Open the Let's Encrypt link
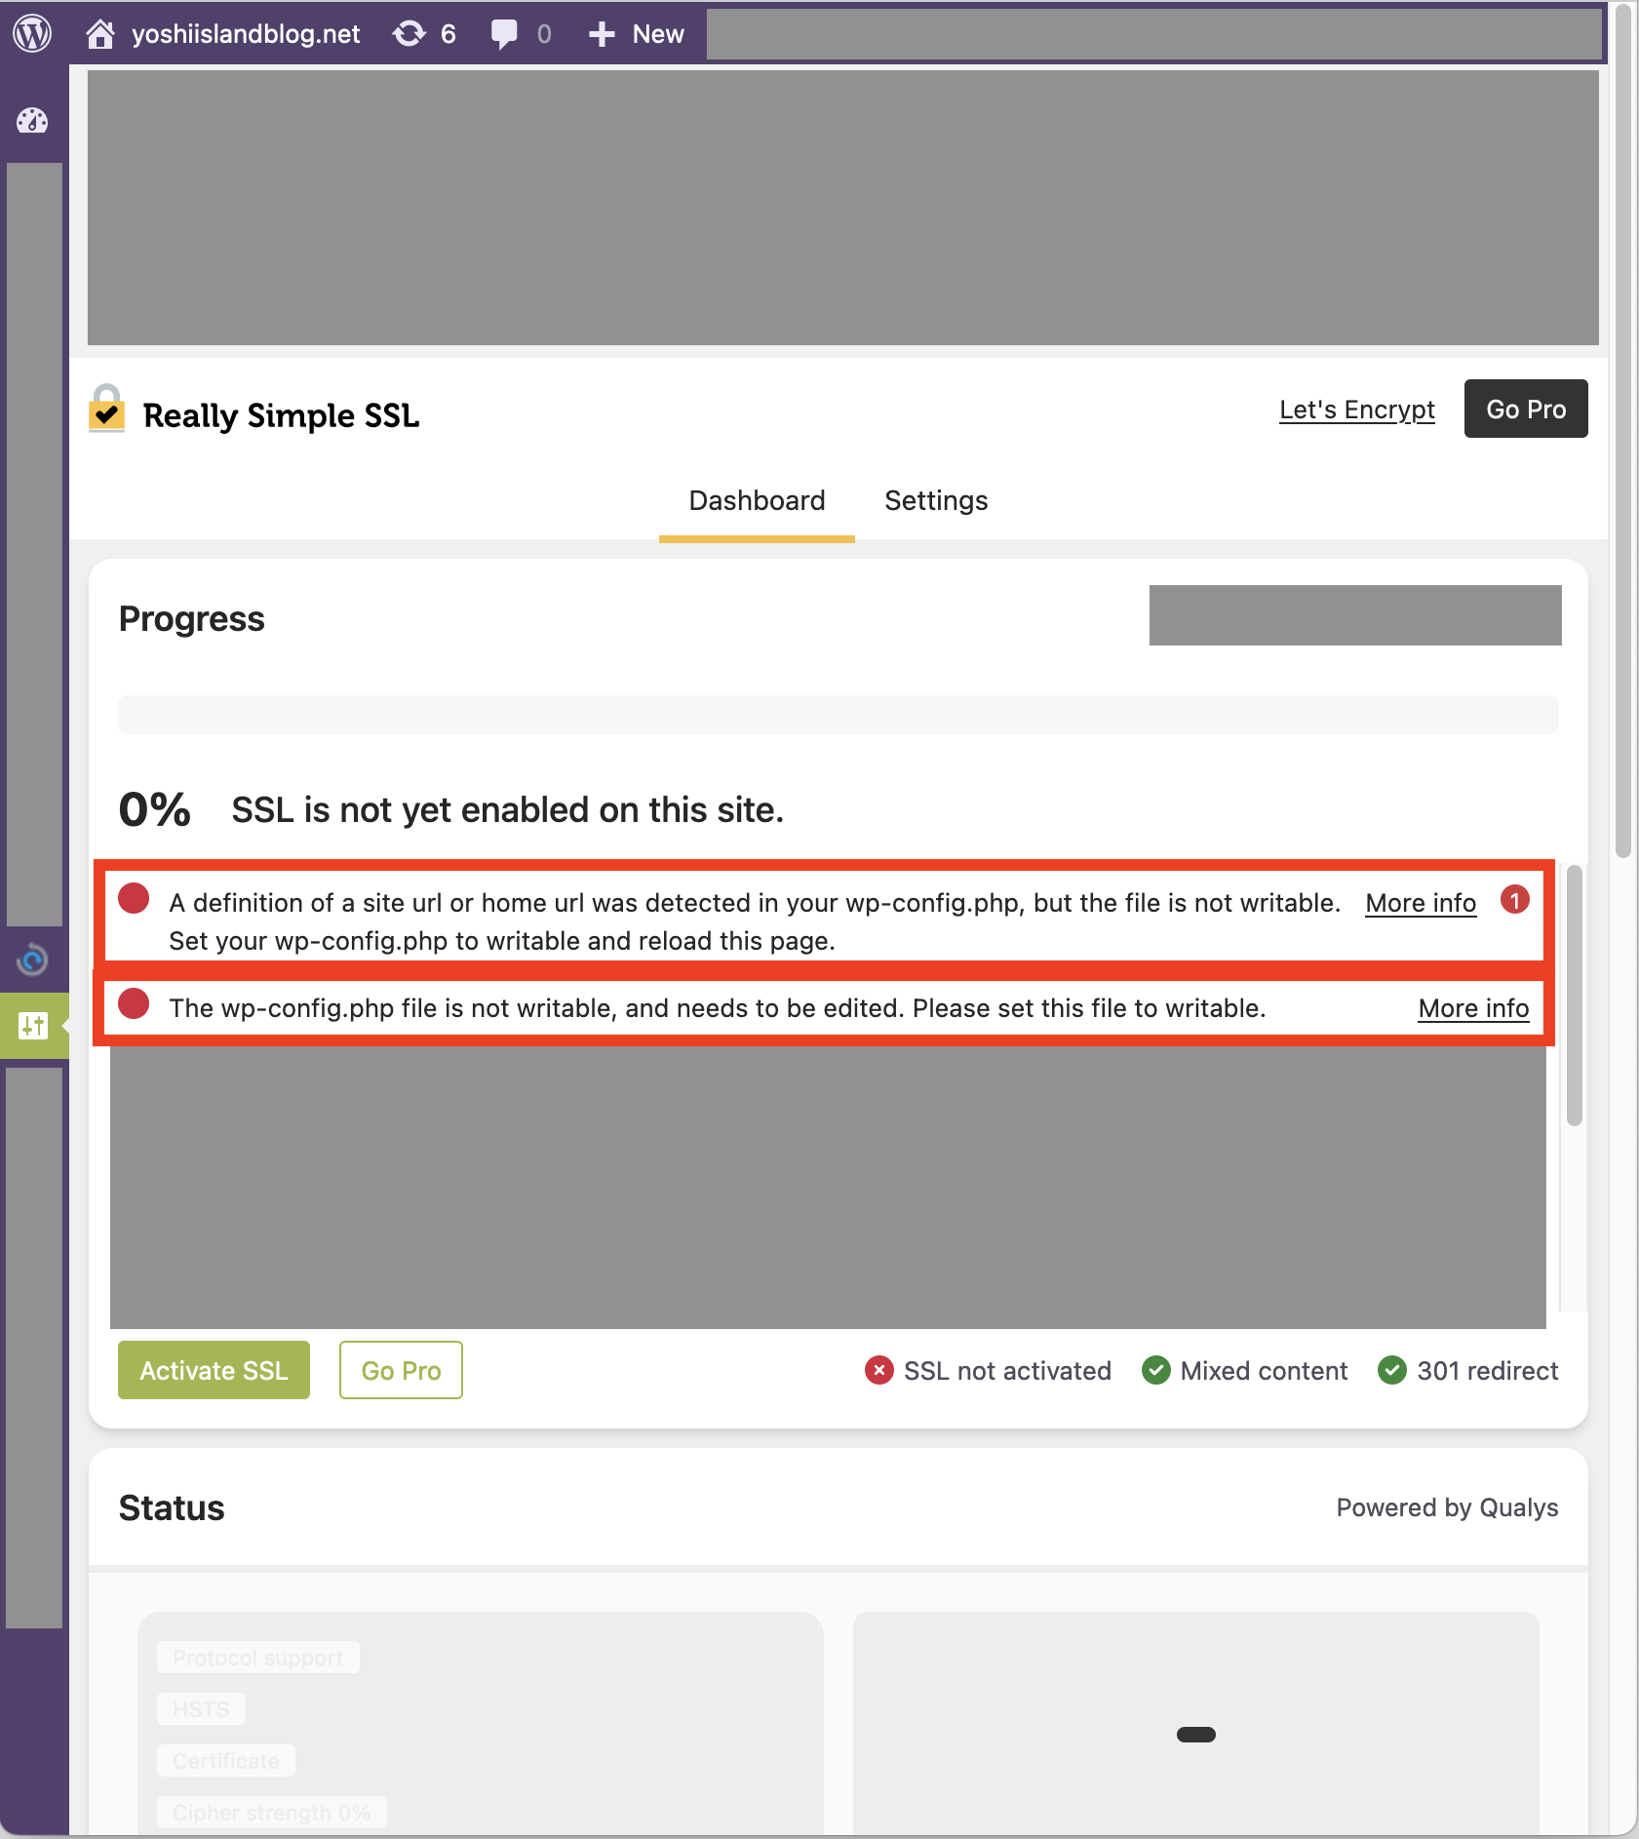The width and height of the screenshot is (1639, 1839). tap(1356, 410)
